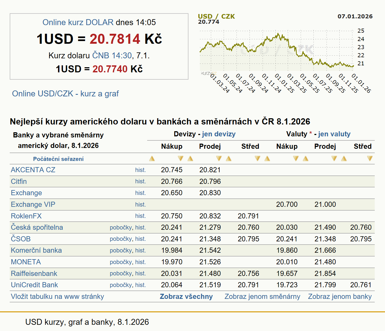
Task: Sort Valuty Nákup column descending
Action: pyautogui.click(x=296, y=158)
